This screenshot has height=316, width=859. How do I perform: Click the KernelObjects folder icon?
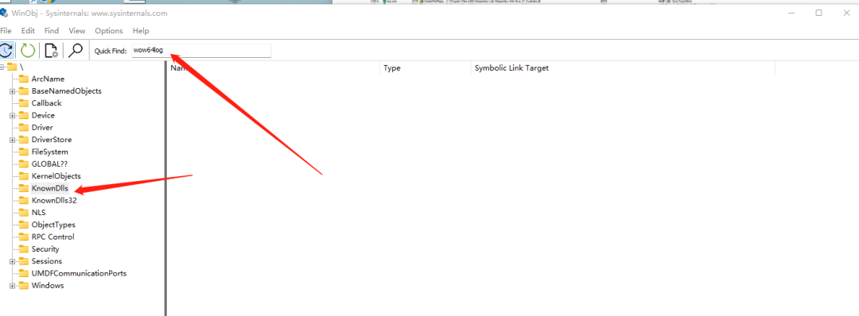click(x=24, y=176)
